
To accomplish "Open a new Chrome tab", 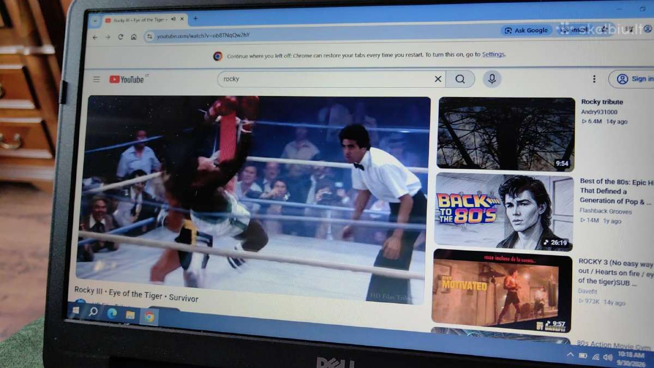I will [x=195, y=19].
